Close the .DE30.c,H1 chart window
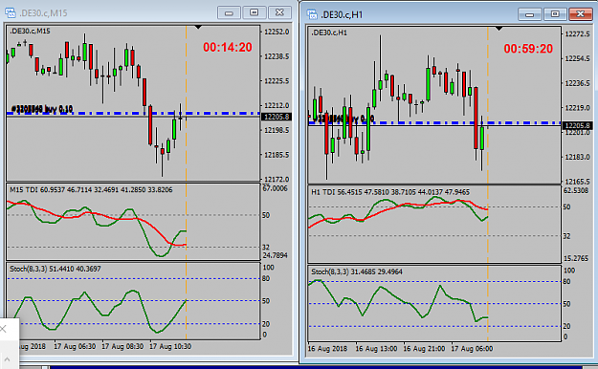This screenshot has height=369, width=598. click(x=581, y=14)
